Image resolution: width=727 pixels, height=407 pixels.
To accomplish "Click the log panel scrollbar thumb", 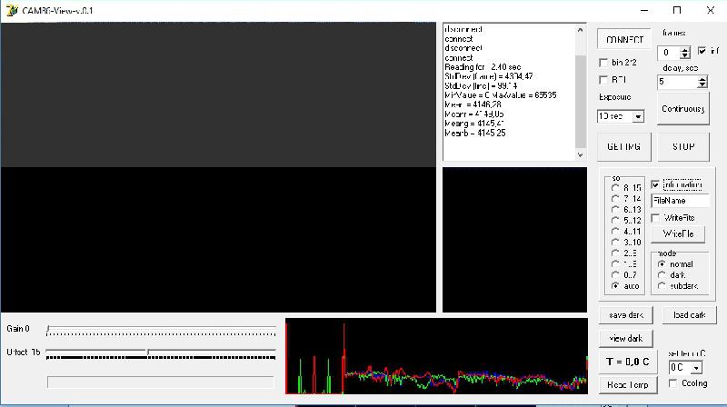I will click(581, 101).
